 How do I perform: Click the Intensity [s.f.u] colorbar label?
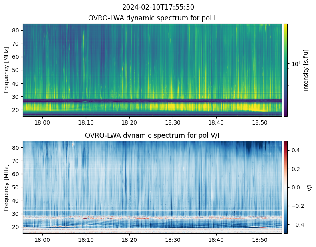306,70
